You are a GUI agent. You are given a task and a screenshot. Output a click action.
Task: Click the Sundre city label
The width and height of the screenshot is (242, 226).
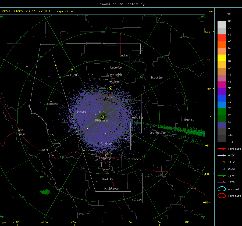(81, 111)
